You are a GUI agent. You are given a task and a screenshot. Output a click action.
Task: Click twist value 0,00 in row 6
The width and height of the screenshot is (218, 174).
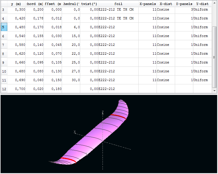89,36
